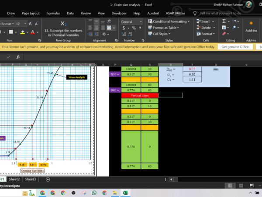Screen dimensions: 262x197
Task: Toggle Wrap Text icon
Action: pyautogui.click(x=109, y=21)
